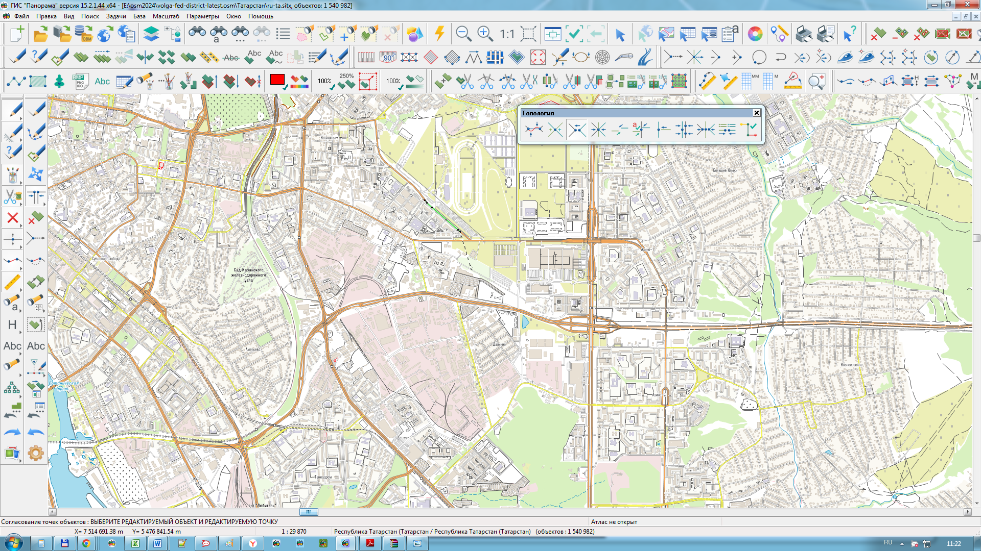Toggle the pressed topology snapping button
The width and height of the screenshot is (981, 551).
(x=577, y=130)
